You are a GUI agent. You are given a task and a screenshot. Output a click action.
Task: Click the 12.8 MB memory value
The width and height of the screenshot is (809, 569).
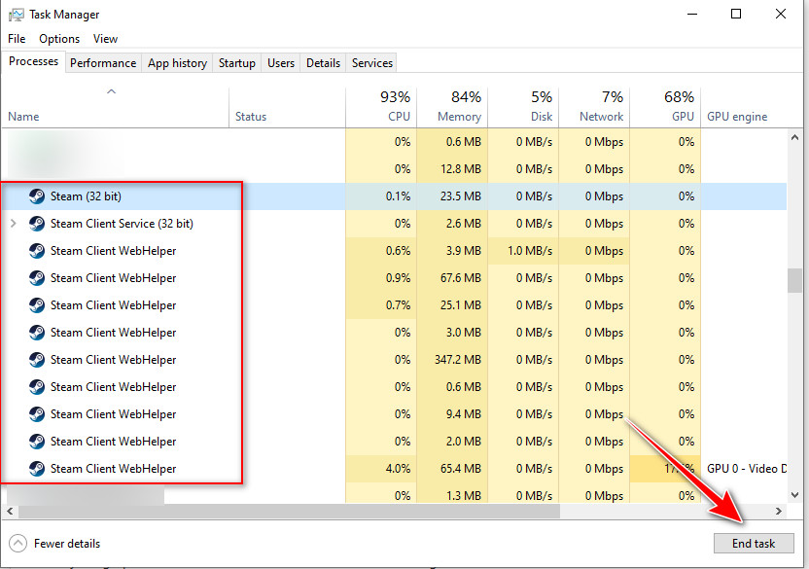460,169
